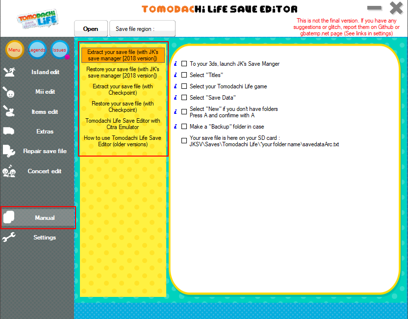Tick the Select "Save Data" checkbox
Screen dimensions: 408x319
(184, 97)
